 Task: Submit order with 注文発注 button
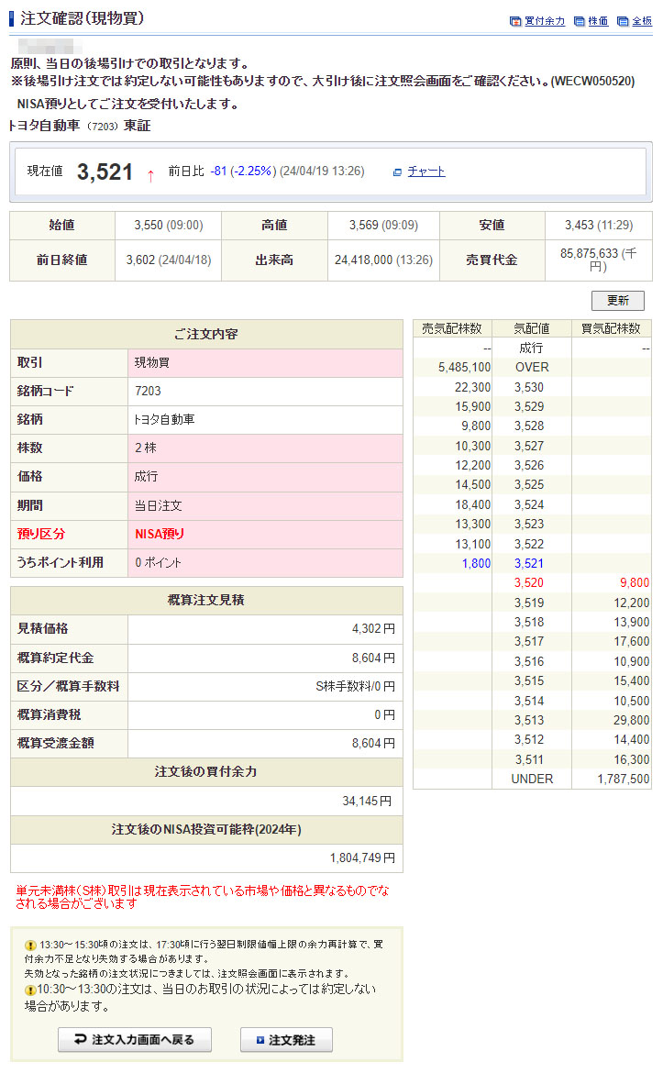tap(286, 1040)
